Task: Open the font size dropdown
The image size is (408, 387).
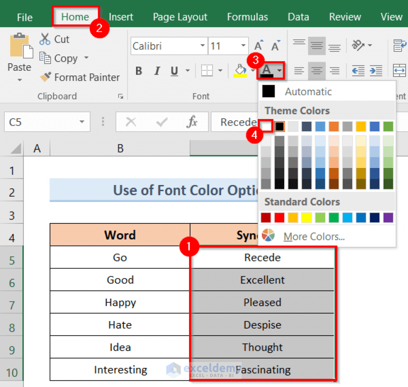Action: click(243, 46)
